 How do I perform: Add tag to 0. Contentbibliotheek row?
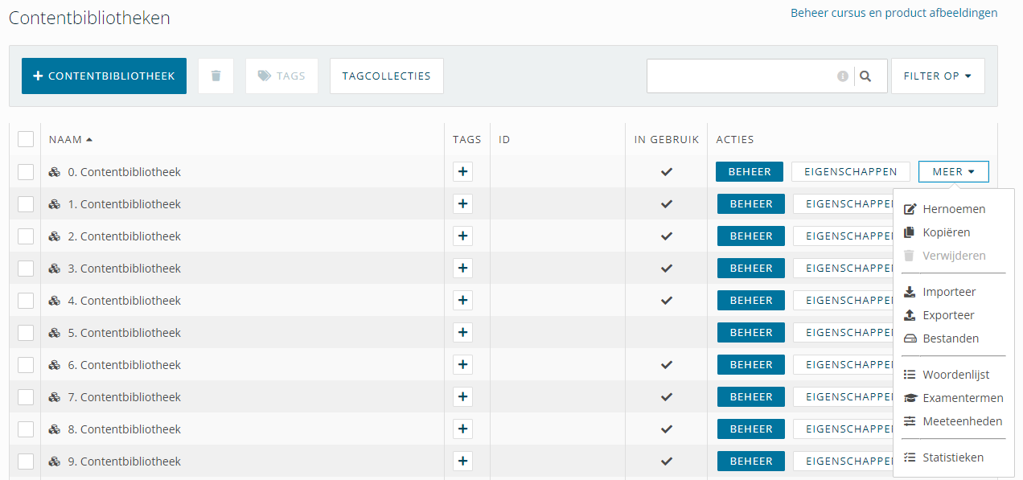coord(462,172)
